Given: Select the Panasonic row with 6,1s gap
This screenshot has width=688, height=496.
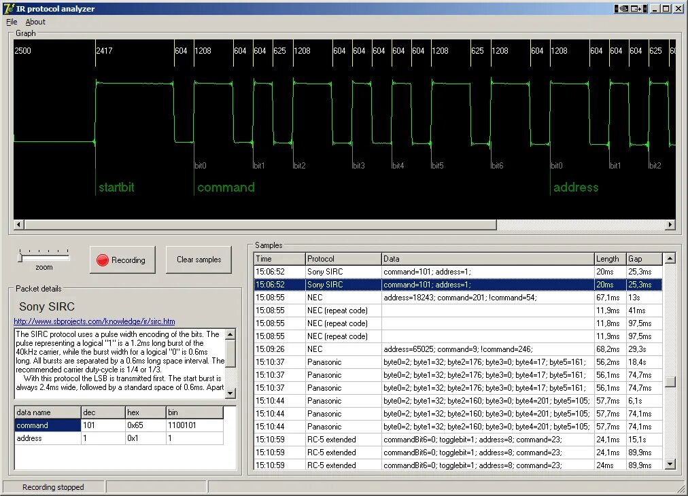Looking at the screenshot, I should [458, 401].
